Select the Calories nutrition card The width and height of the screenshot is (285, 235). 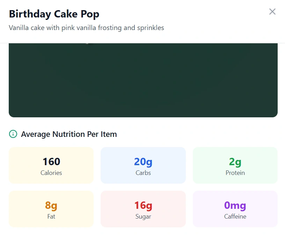click(51, 165)
